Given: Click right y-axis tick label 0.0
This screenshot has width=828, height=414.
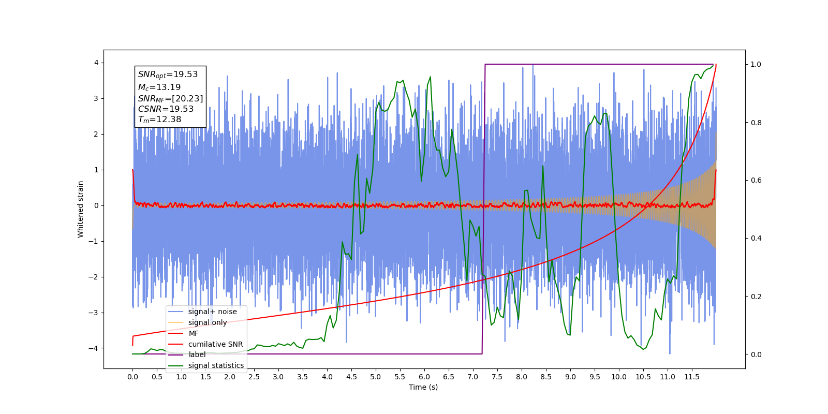Looking at the screenshot, I should coord(756,354).
